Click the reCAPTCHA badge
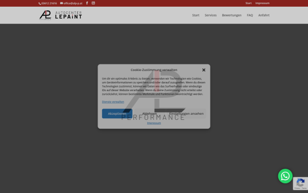The image size is (308, 193). [x=300, y=183]
